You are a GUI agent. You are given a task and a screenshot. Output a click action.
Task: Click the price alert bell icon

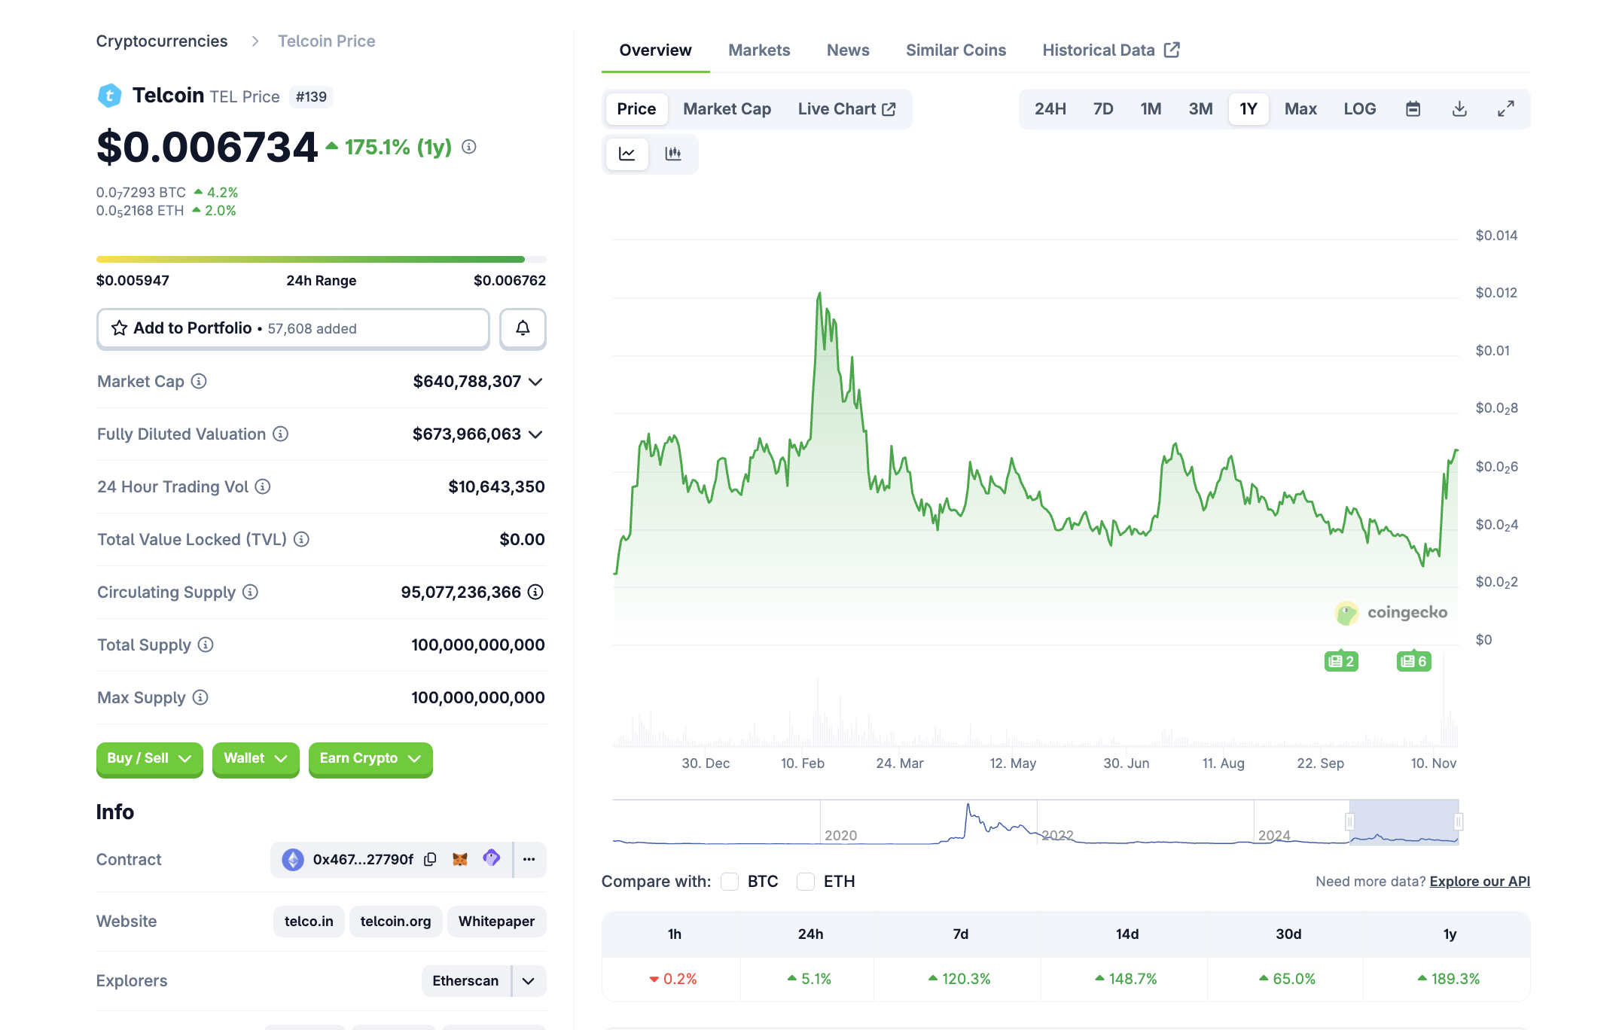pos(523,328)
